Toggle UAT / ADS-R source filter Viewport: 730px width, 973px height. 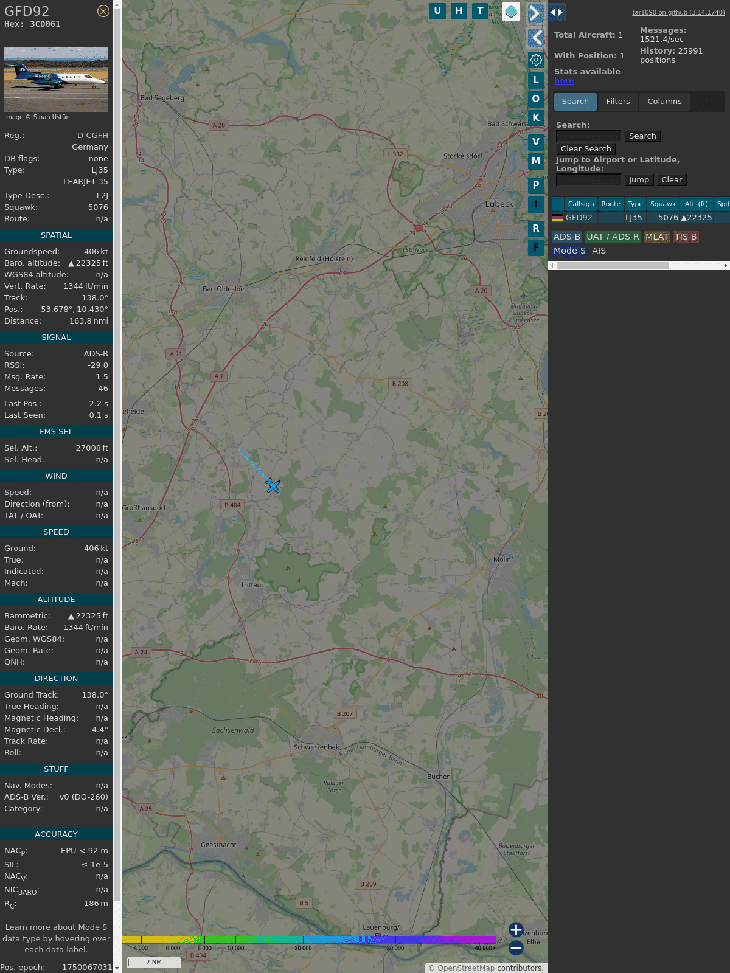[613, 237]
